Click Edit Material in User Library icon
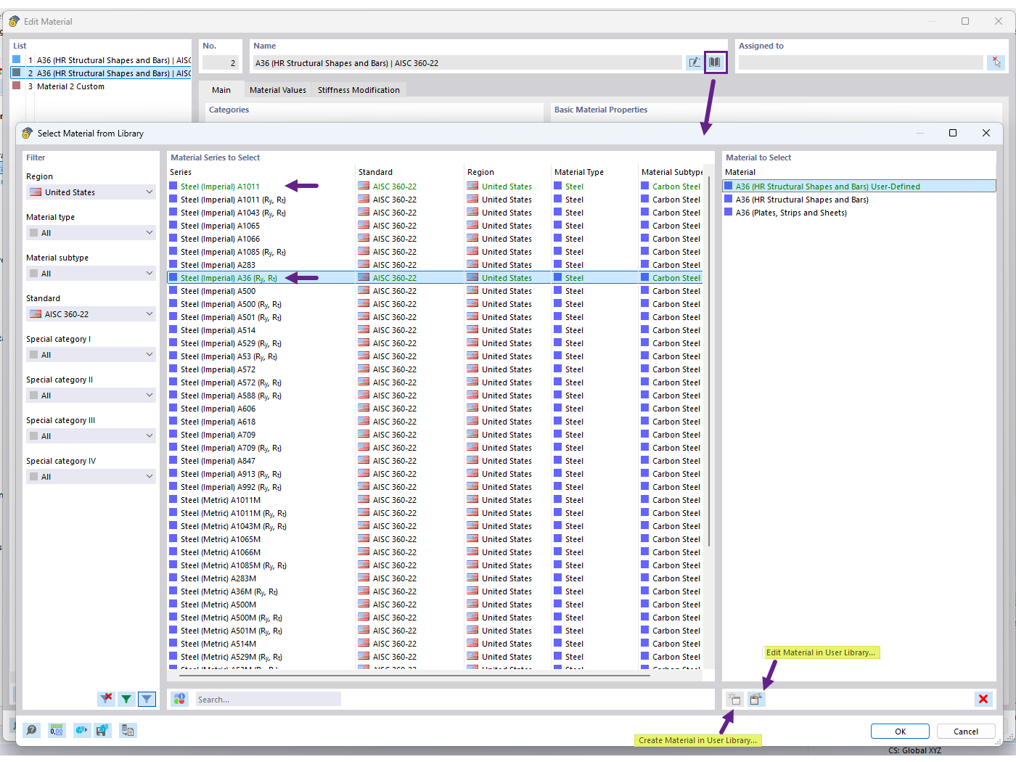Viewport: 1016px width, 762px height. coord(757,699)
